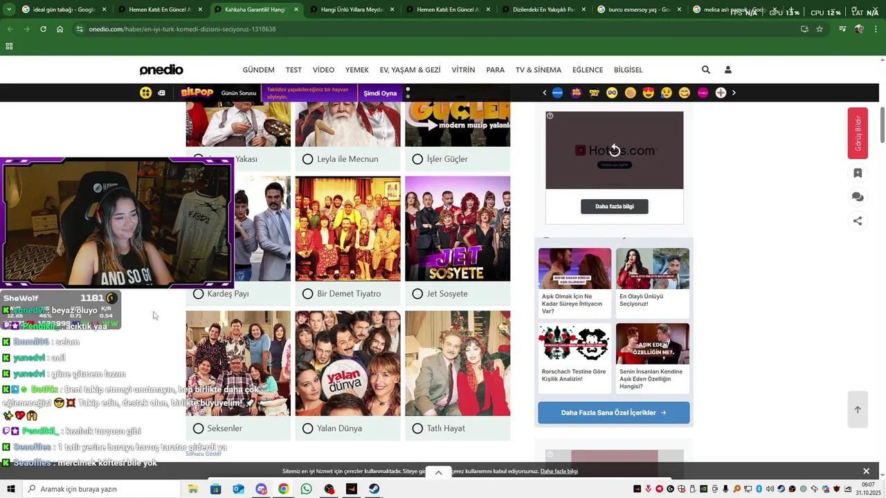Expand the cookie banner chevron
The width and height of the screenshot is (886, 498).
point(438,472)
